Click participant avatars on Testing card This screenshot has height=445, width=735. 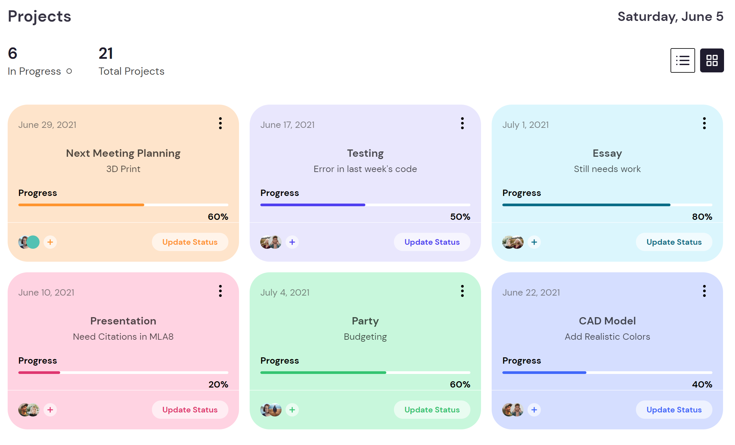coord(271,242)
